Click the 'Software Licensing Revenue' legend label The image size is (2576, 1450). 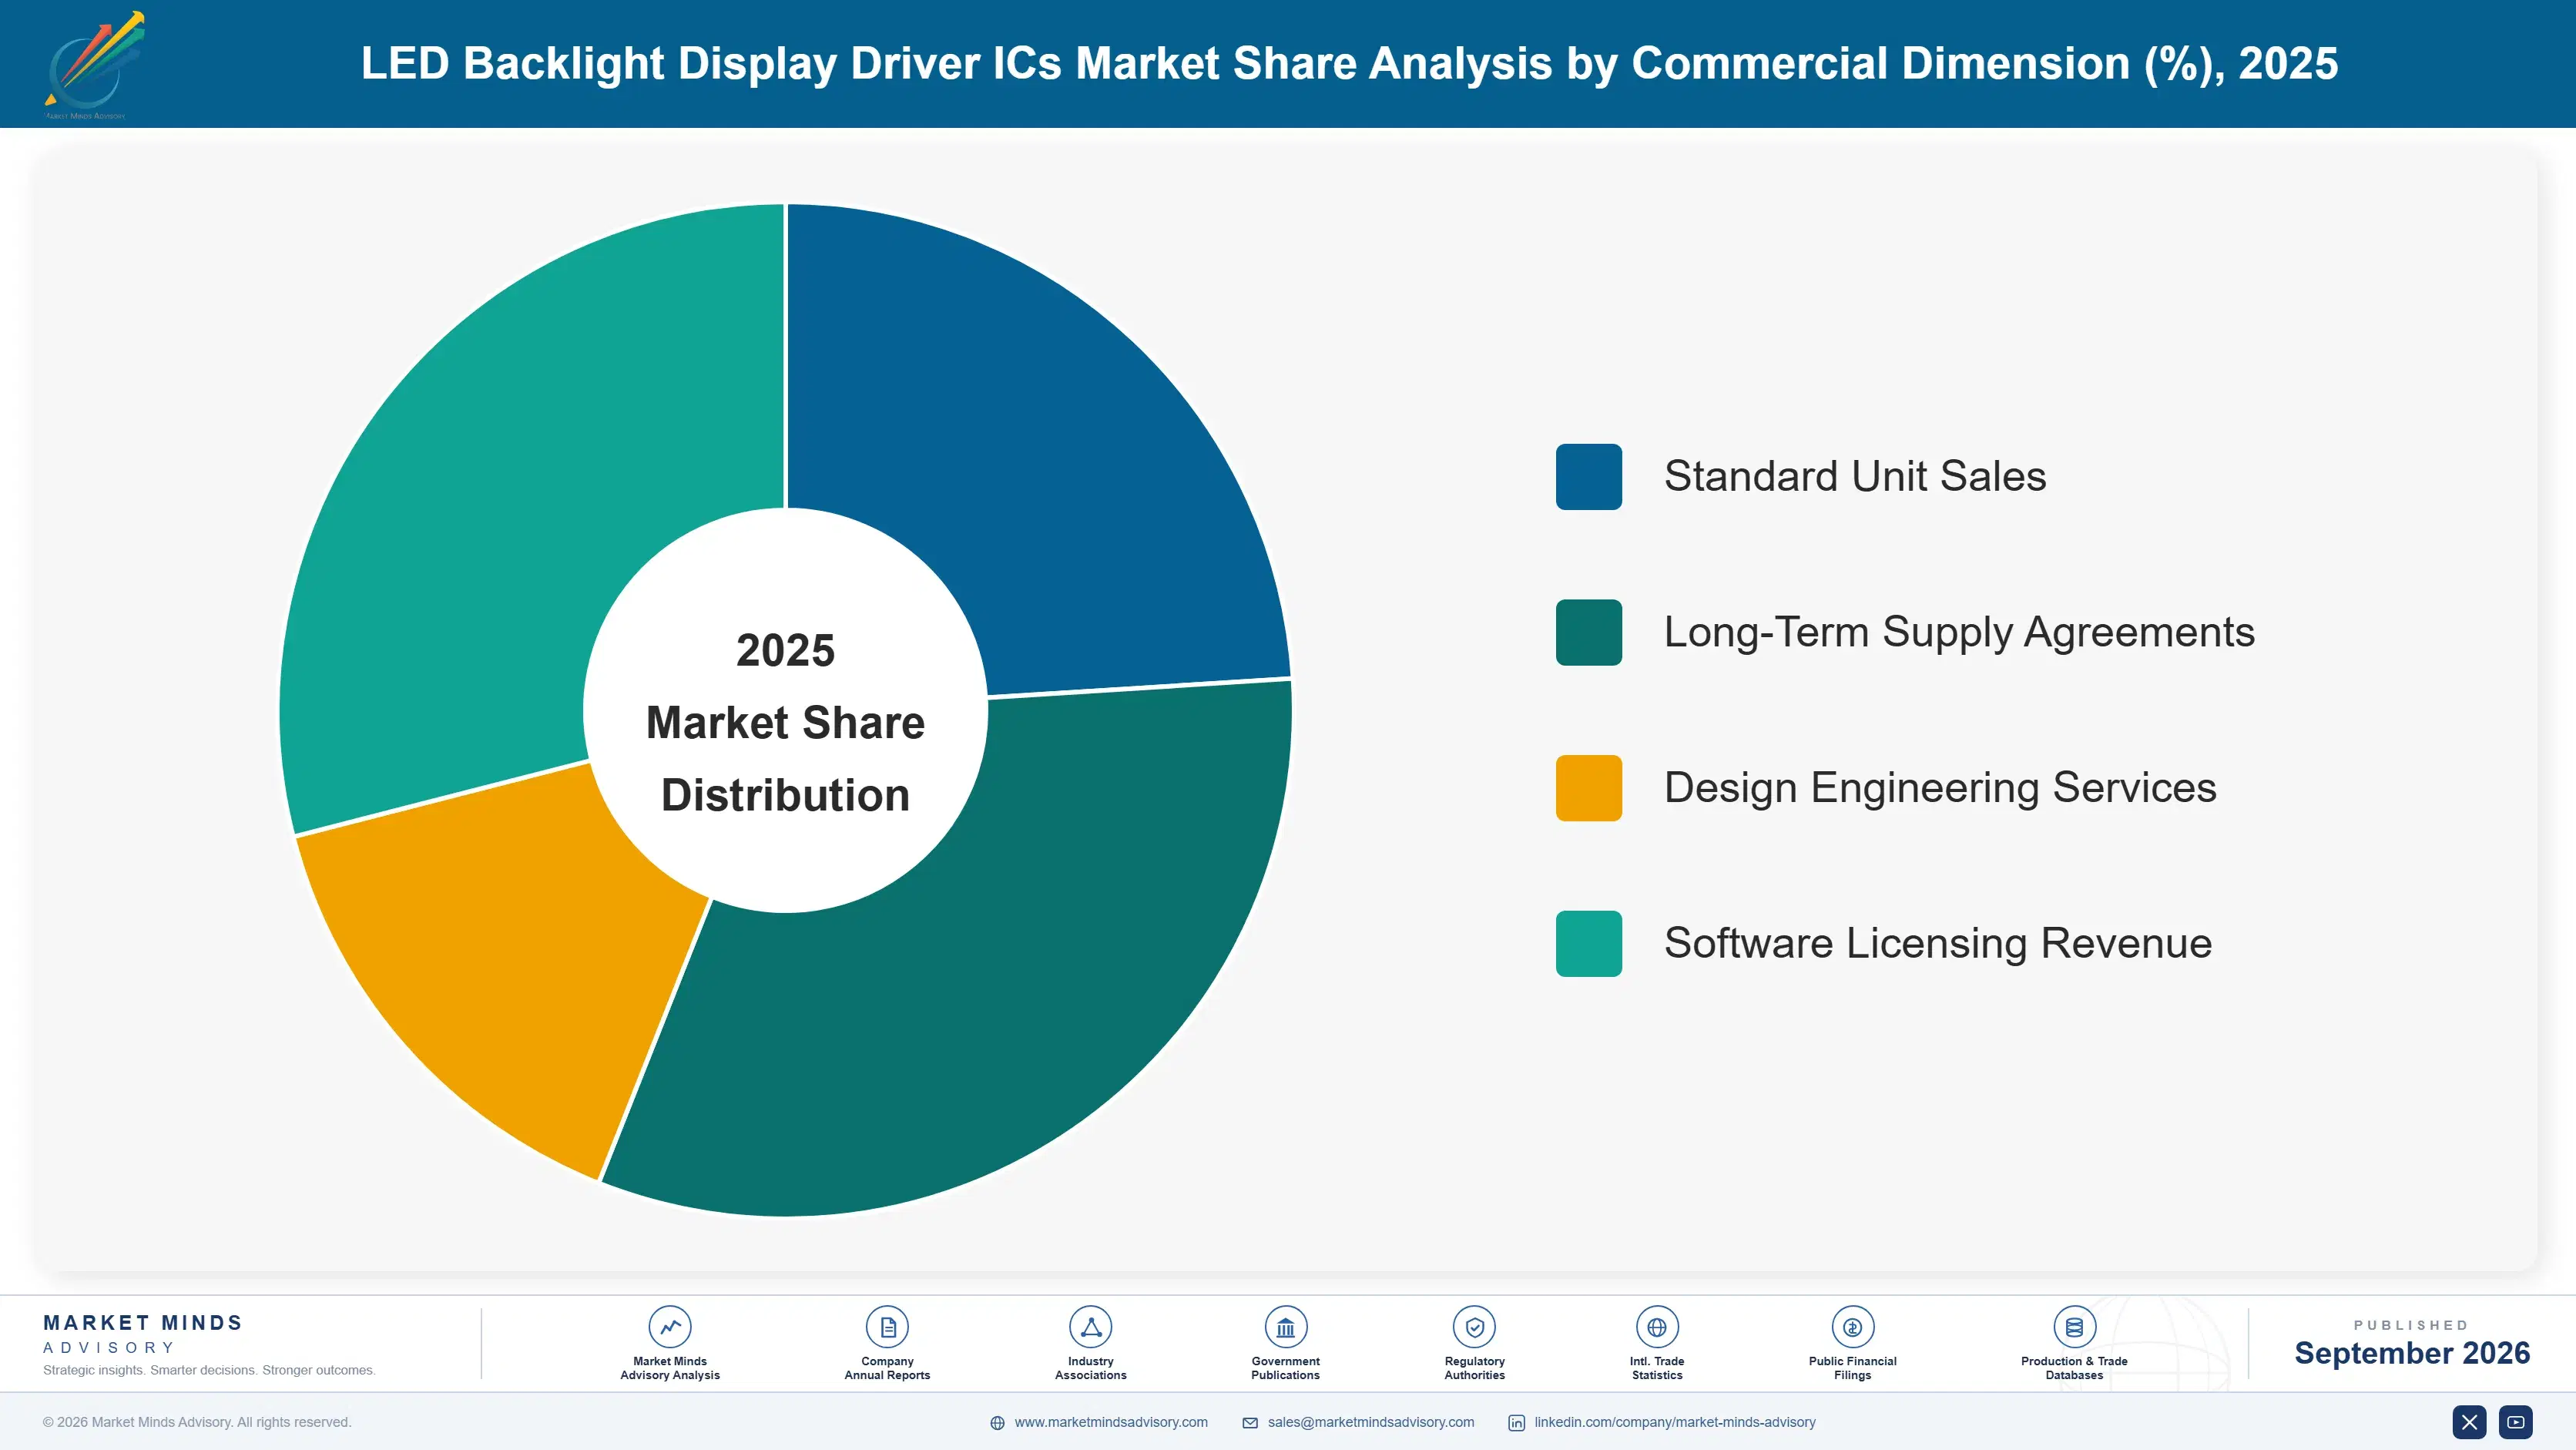point(1938,943)
